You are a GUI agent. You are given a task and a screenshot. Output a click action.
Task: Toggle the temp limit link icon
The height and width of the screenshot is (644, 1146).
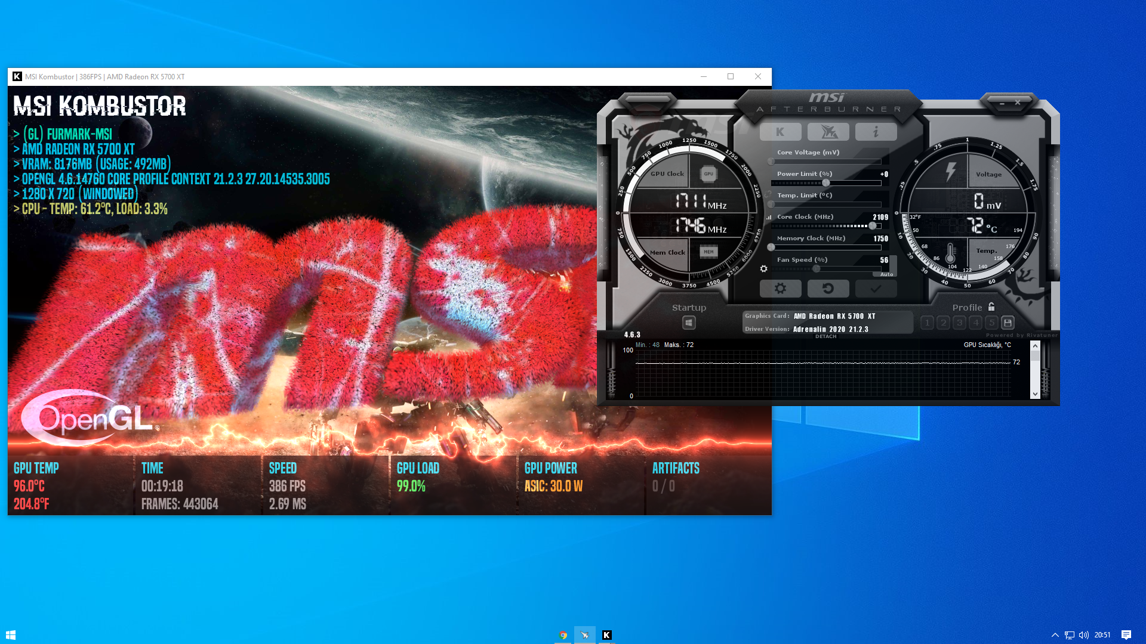769,194
